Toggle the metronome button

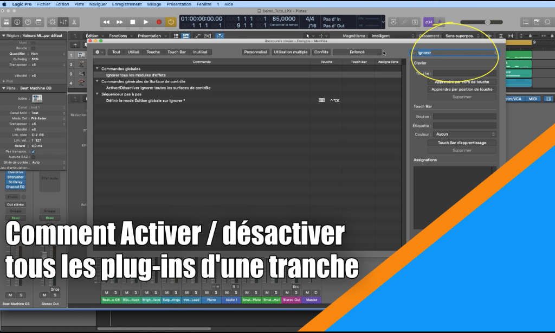pos(439,22)
